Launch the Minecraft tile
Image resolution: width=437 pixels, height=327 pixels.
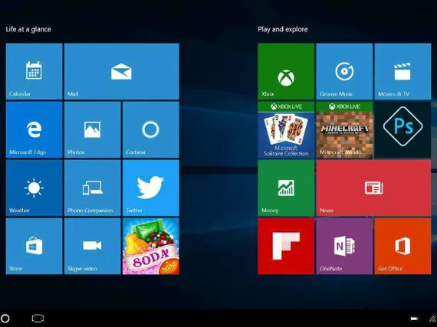pyautogui.click(x=344, y=129)
